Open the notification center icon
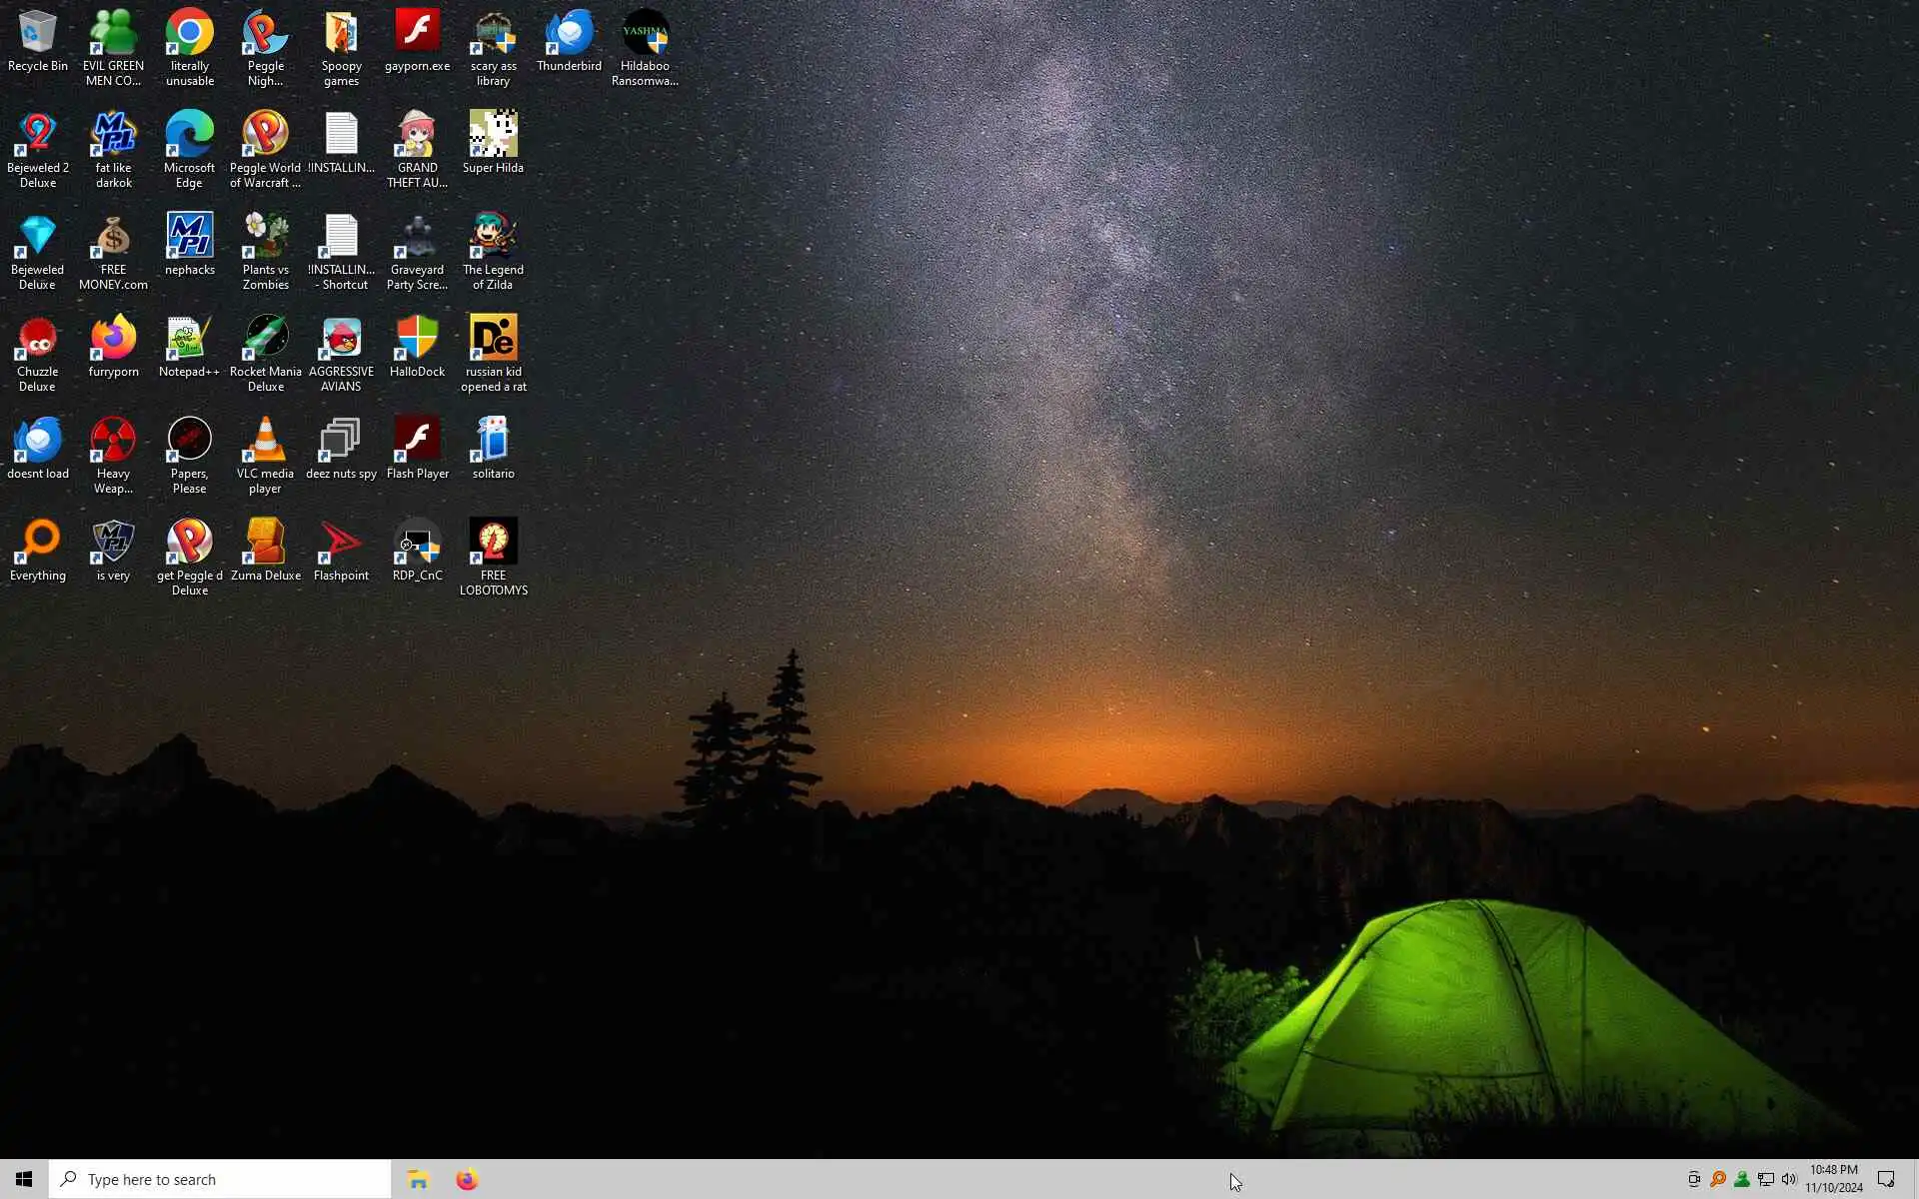 [x=1886, y=1179]
